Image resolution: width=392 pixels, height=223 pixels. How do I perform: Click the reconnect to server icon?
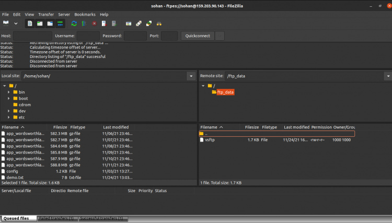pyautogui.click(x=114, y=24)
